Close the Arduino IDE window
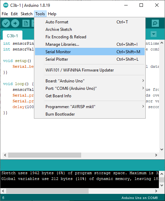The width and height of the screenshot is (165, 201). coord(157,5)
